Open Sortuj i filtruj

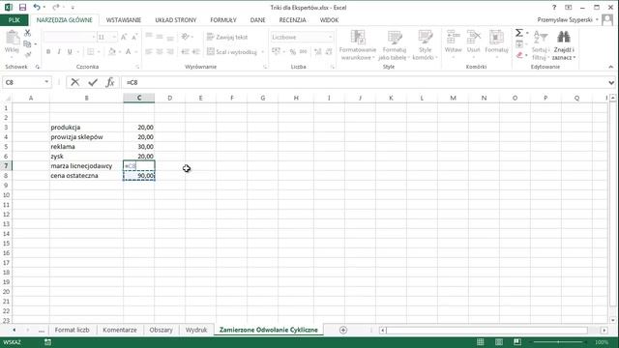[x=541, y=45]
